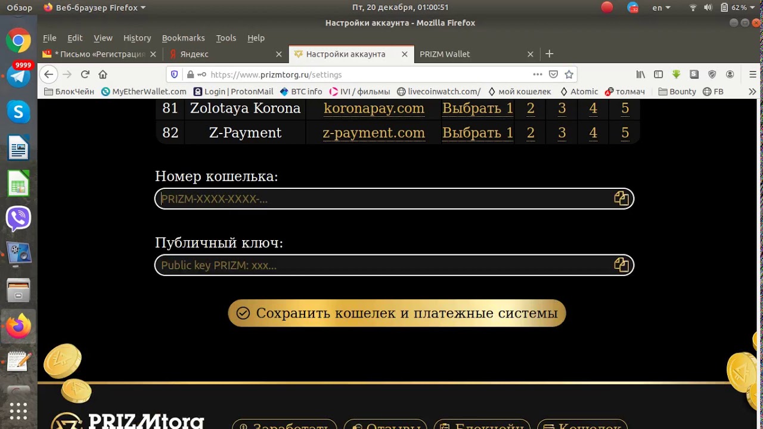
Task: Open Telegram from the dock
Action: 18,76
